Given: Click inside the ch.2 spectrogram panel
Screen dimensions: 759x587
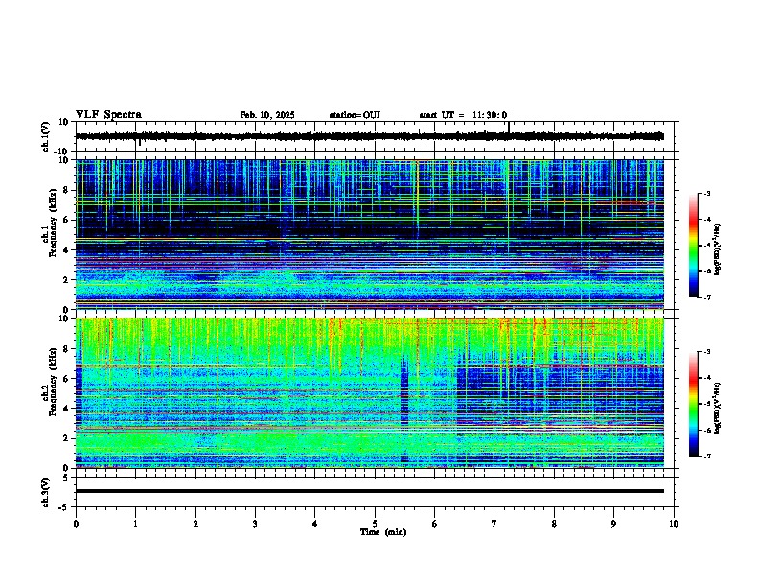Looking at the screenshot, I should point(369,393).
